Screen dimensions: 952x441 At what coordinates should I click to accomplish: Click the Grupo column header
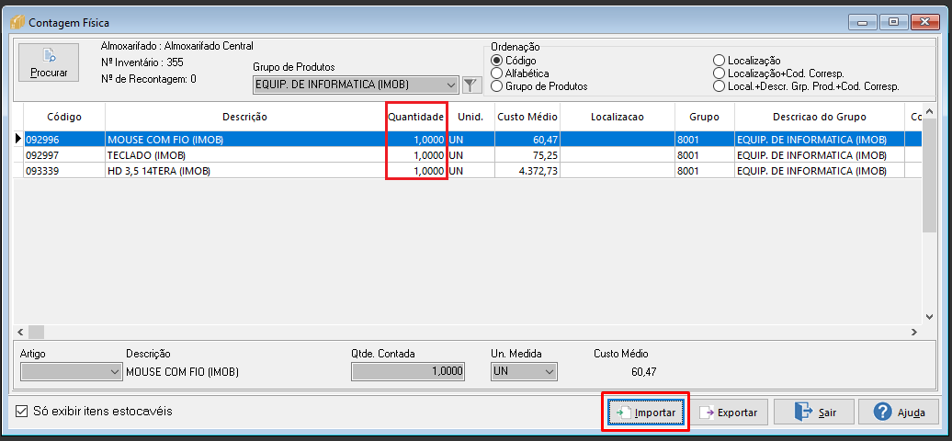pyautogui.click(x=704, y=117)
